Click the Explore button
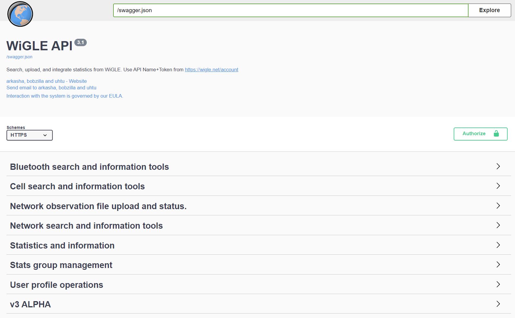Screen dimensions: 515x318 pos(490,10)
